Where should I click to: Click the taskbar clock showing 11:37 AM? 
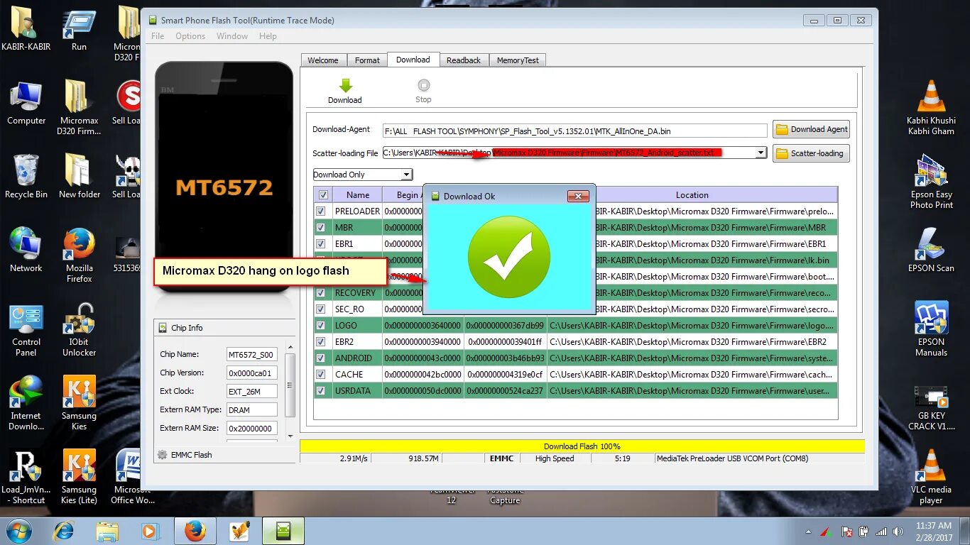tap(934, 531)
